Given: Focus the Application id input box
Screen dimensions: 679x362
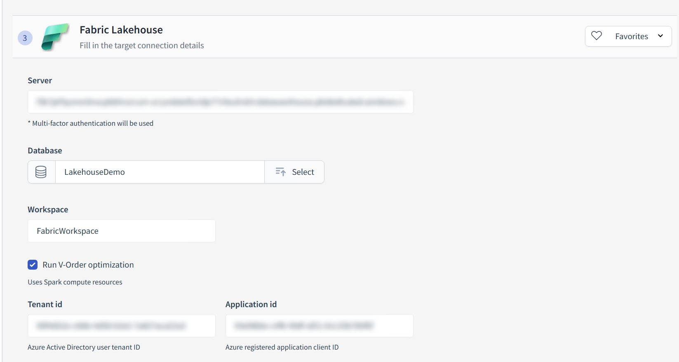Looking at the screenshot, I should click(x=319, y=326).
